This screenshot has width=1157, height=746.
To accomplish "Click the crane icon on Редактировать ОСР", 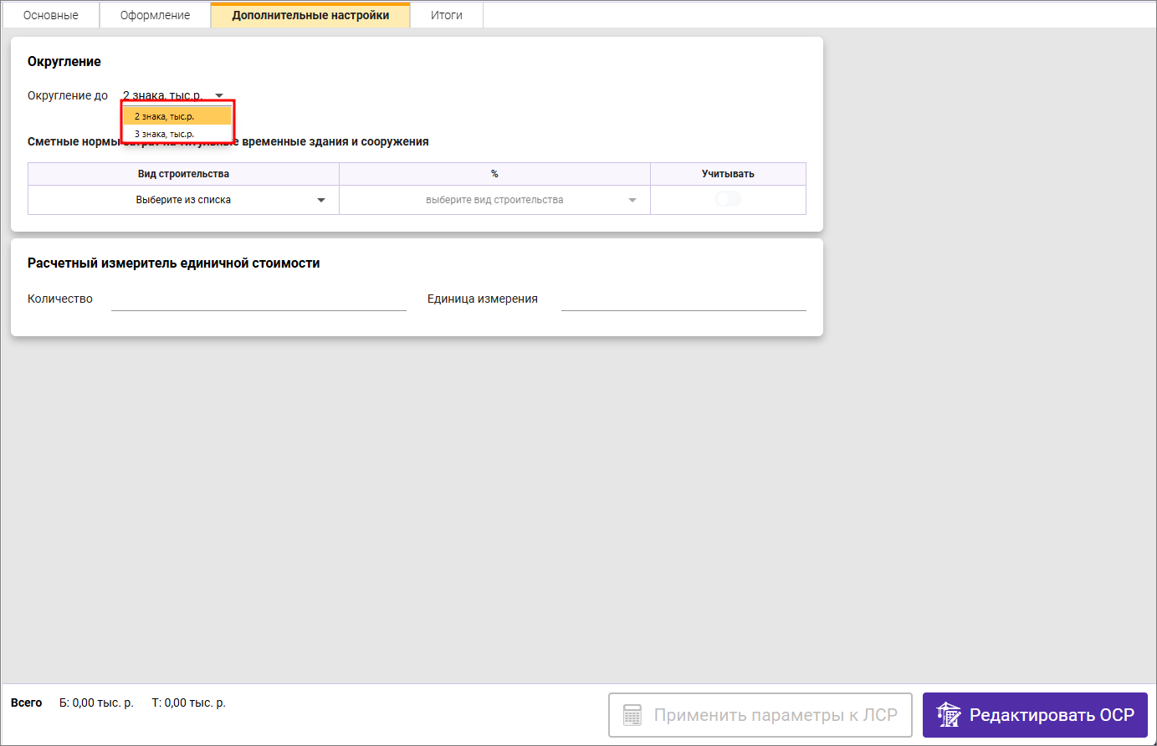I will point(948,715).
